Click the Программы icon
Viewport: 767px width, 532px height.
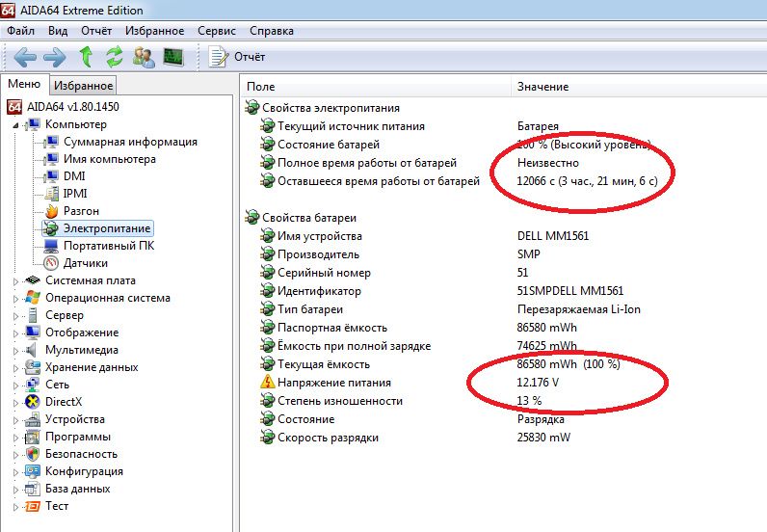point(33,437)
